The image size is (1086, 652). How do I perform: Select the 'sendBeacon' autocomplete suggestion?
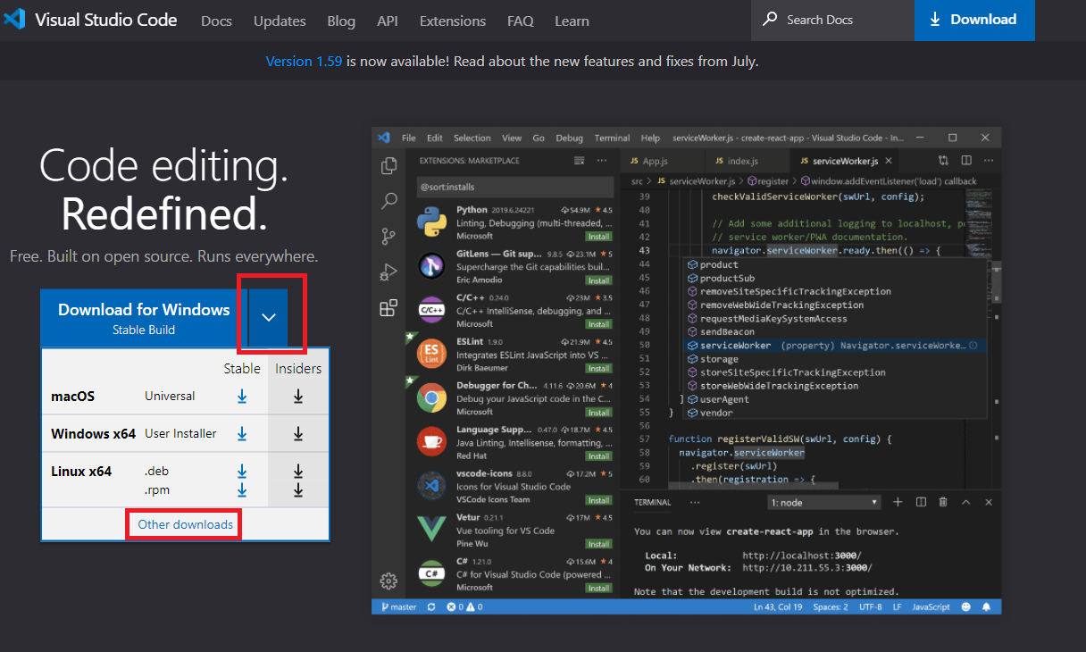tap(835, 332)
